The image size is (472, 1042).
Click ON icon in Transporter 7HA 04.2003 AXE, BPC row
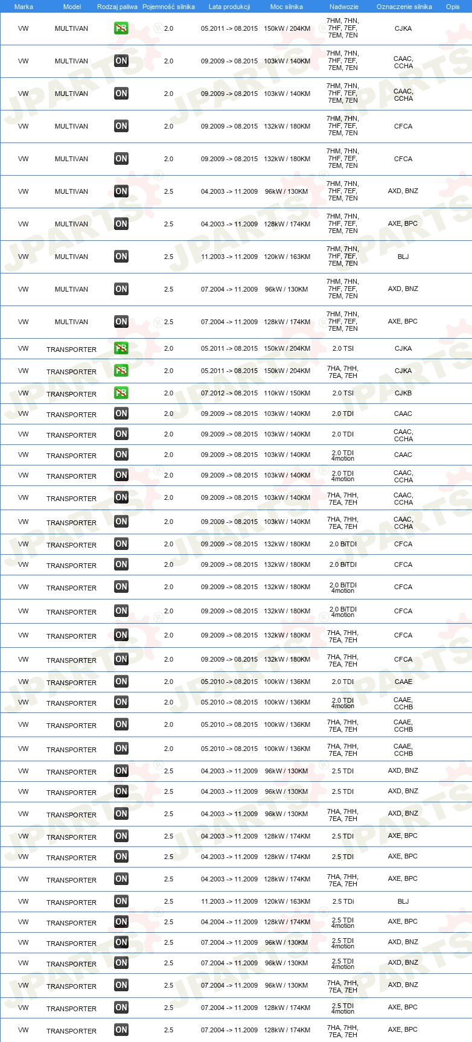tap(121, 879)
